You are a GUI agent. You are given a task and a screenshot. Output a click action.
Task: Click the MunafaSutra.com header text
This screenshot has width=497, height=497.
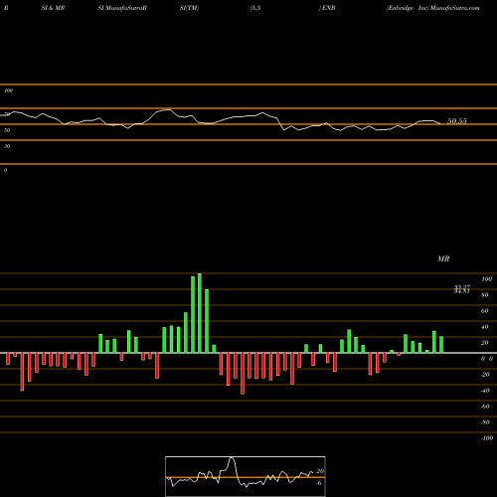455,8
